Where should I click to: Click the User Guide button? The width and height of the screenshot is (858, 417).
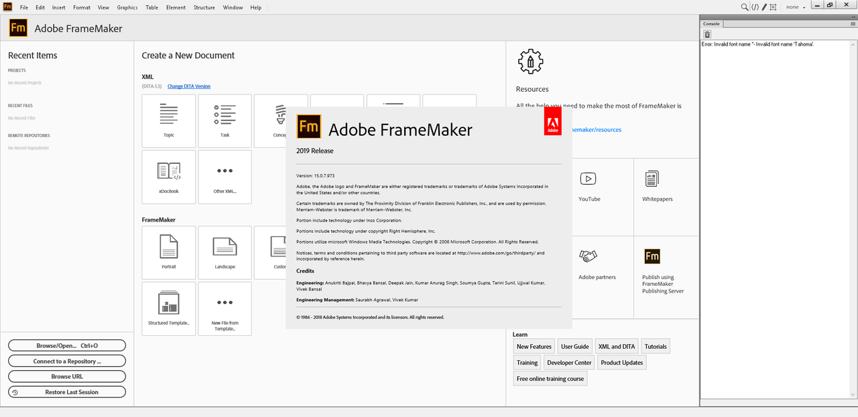point(575,347)
